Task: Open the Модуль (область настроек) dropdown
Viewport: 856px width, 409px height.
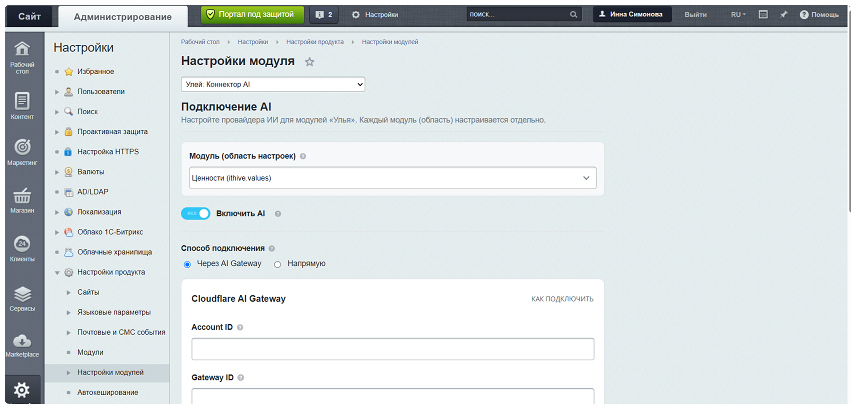Action: point(393,178)
